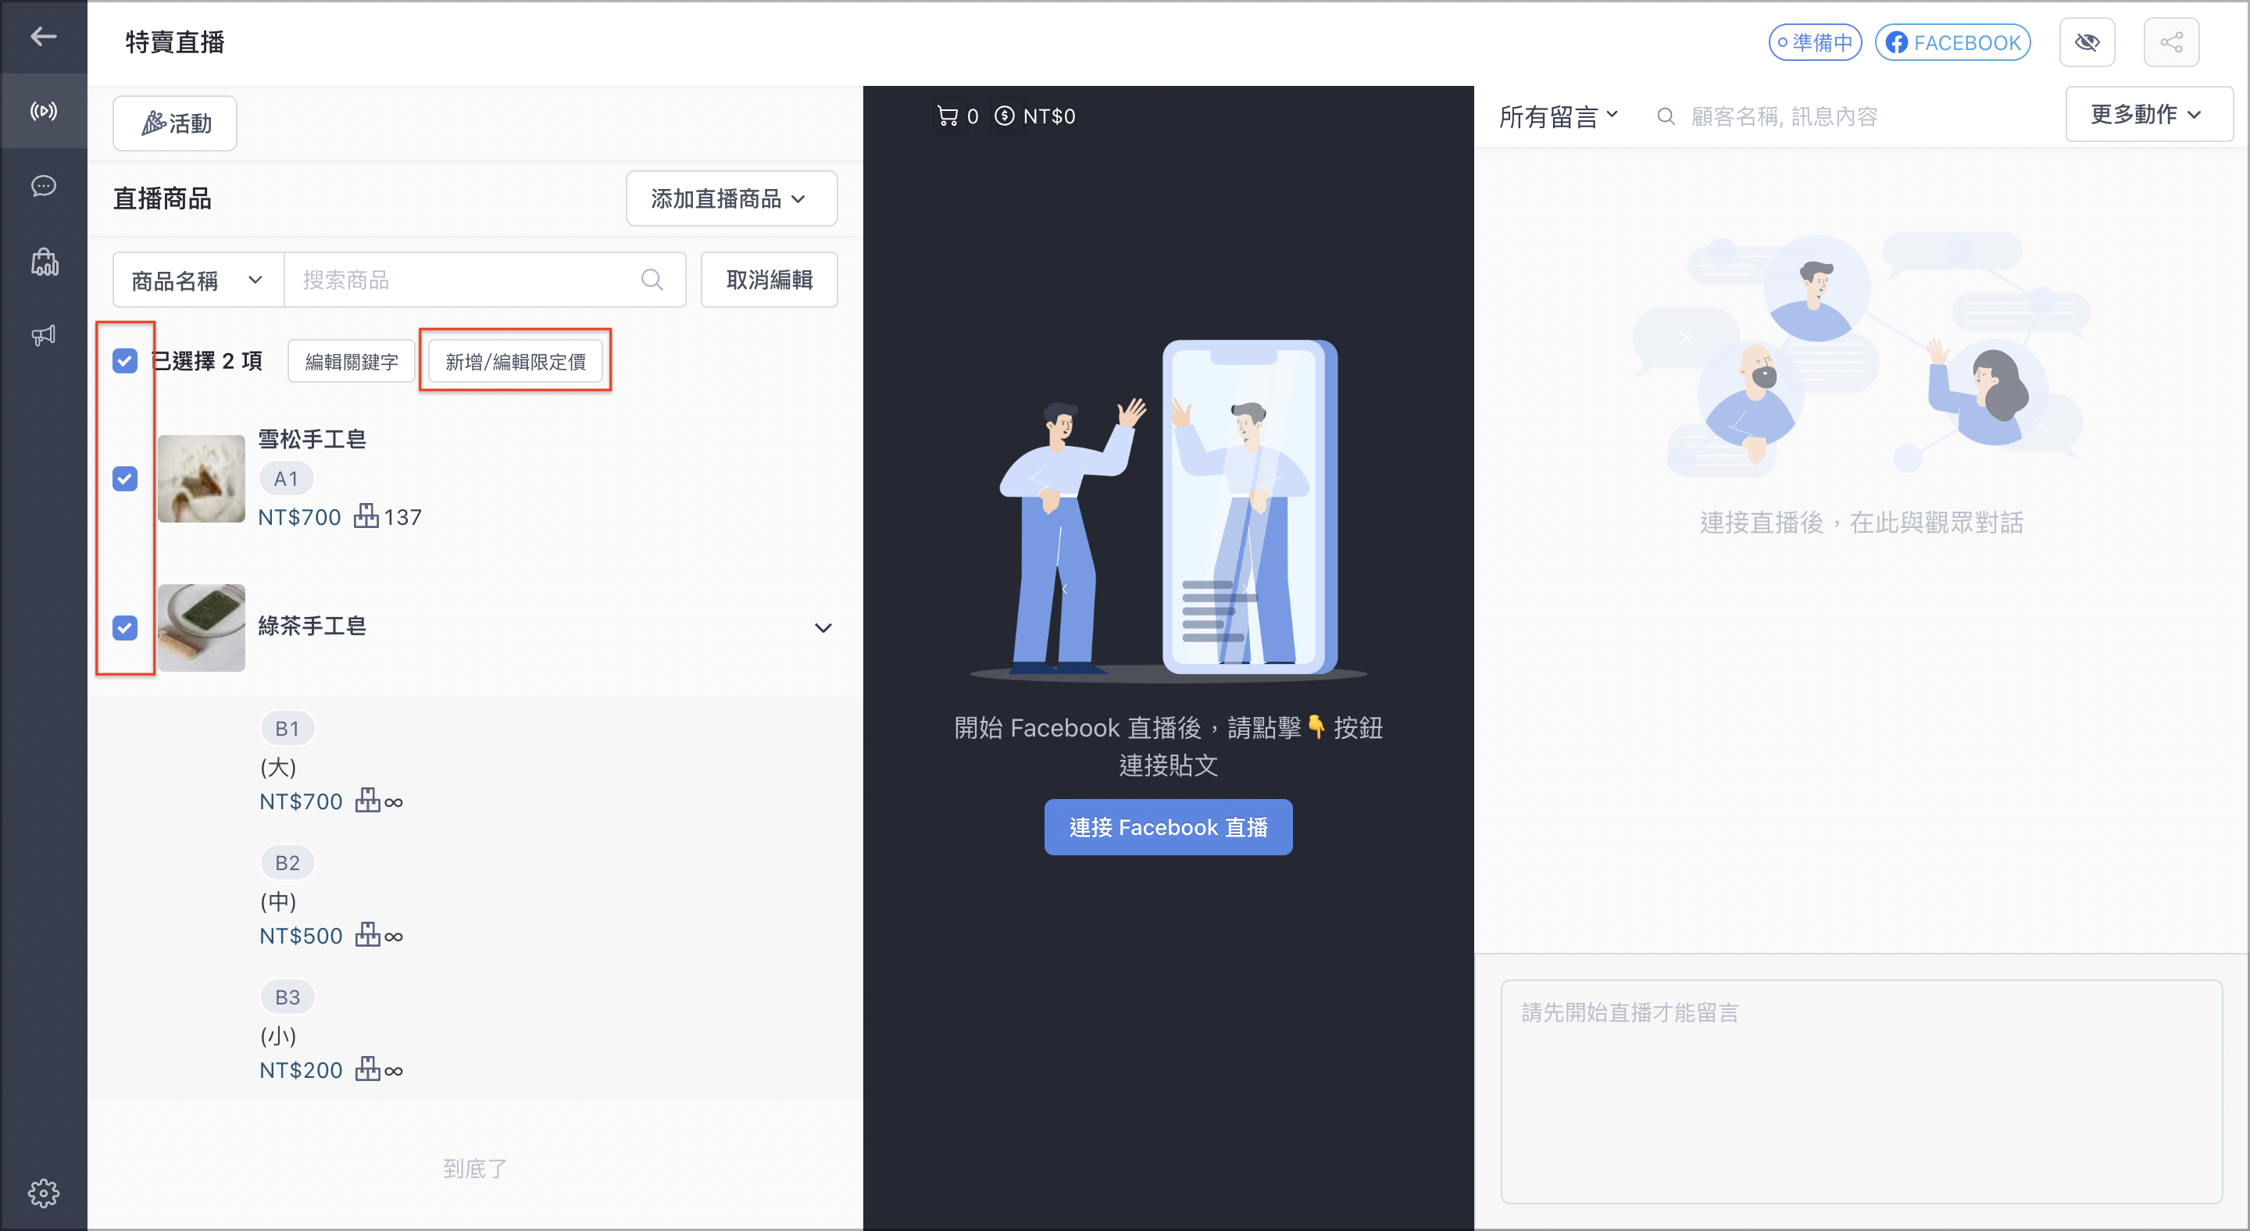Open the chat messages sidebar icon
Viewport: 2250px width, 1231px height.
click(43, 186)
